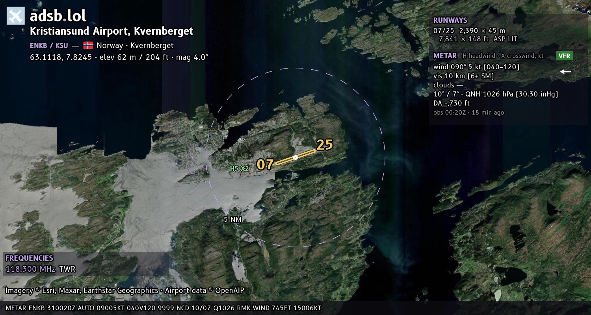591x315 pixels.
Task: Click the 118.300 MHz TWR frequency
Action: [40, 269]
